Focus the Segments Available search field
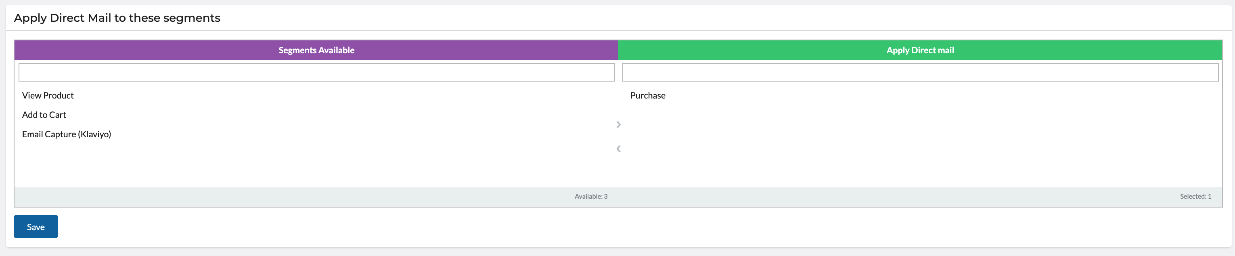This screenshot has height=256, width=1235. [316, 72]
